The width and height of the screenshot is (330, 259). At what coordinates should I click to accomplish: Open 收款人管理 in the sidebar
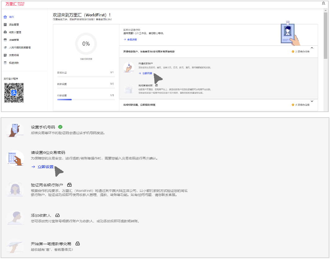tap(15, 32)
